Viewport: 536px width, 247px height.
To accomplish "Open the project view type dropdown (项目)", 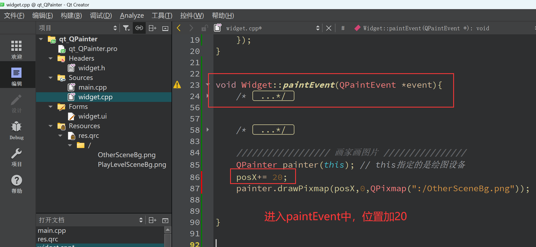I will (78, 28).
